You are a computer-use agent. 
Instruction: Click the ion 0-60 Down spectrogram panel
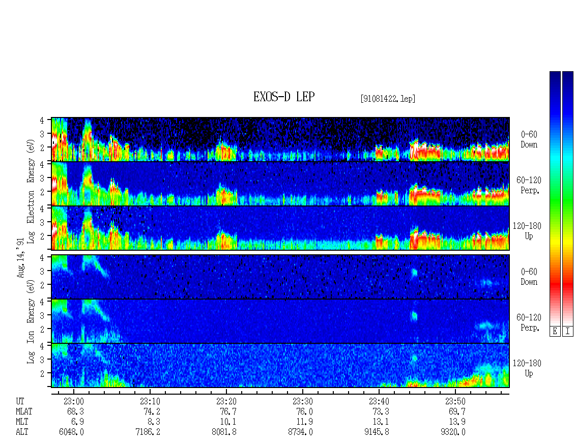(280, 277)
